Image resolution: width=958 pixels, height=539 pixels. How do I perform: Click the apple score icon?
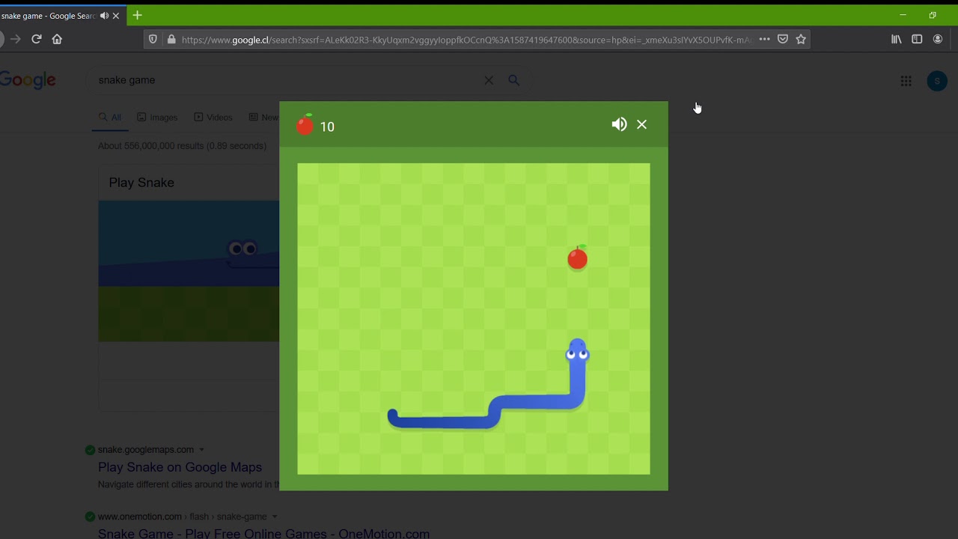pos(305,124)
